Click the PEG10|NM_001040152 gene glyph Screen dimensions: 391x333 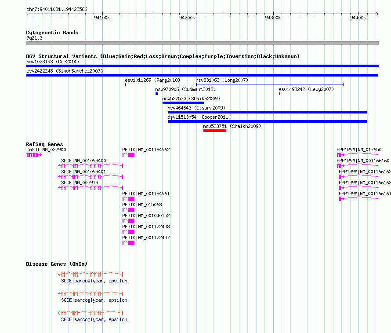[x=128, y=221]
